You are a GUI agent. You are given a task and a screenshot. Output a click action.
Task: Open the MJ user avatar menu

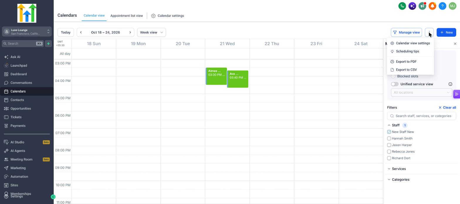[x=452, y=6]
